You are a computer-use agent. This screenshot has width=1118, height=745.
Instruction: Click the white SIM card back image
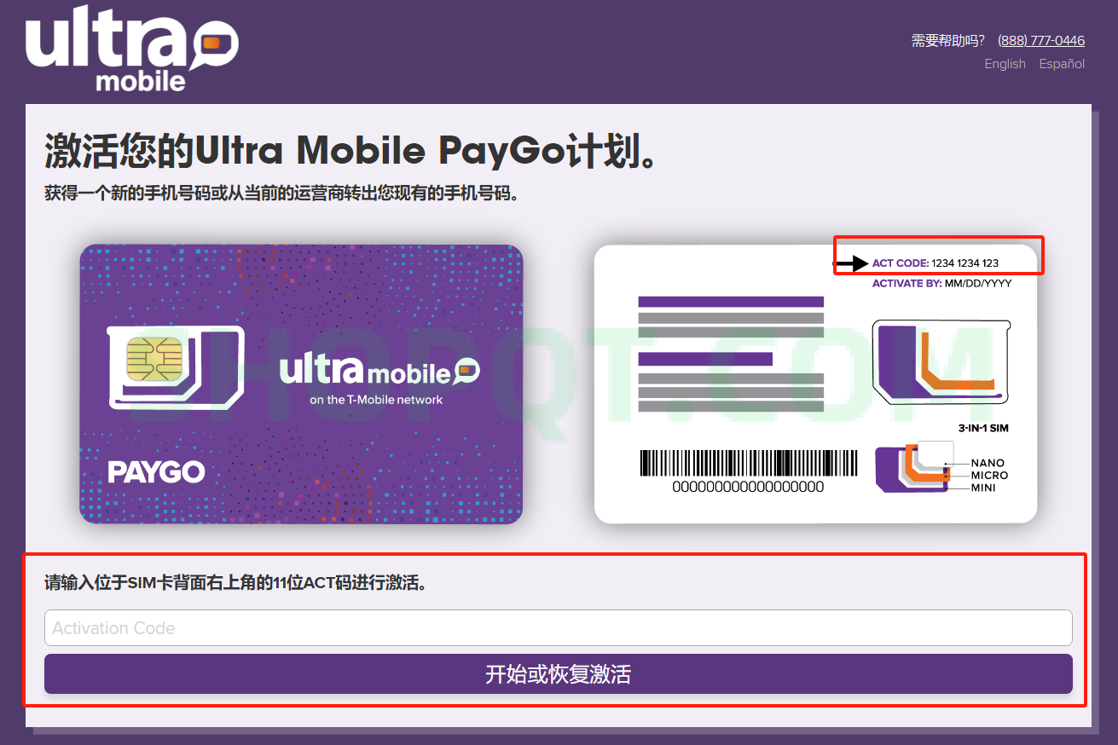click(x=815, y=384)
